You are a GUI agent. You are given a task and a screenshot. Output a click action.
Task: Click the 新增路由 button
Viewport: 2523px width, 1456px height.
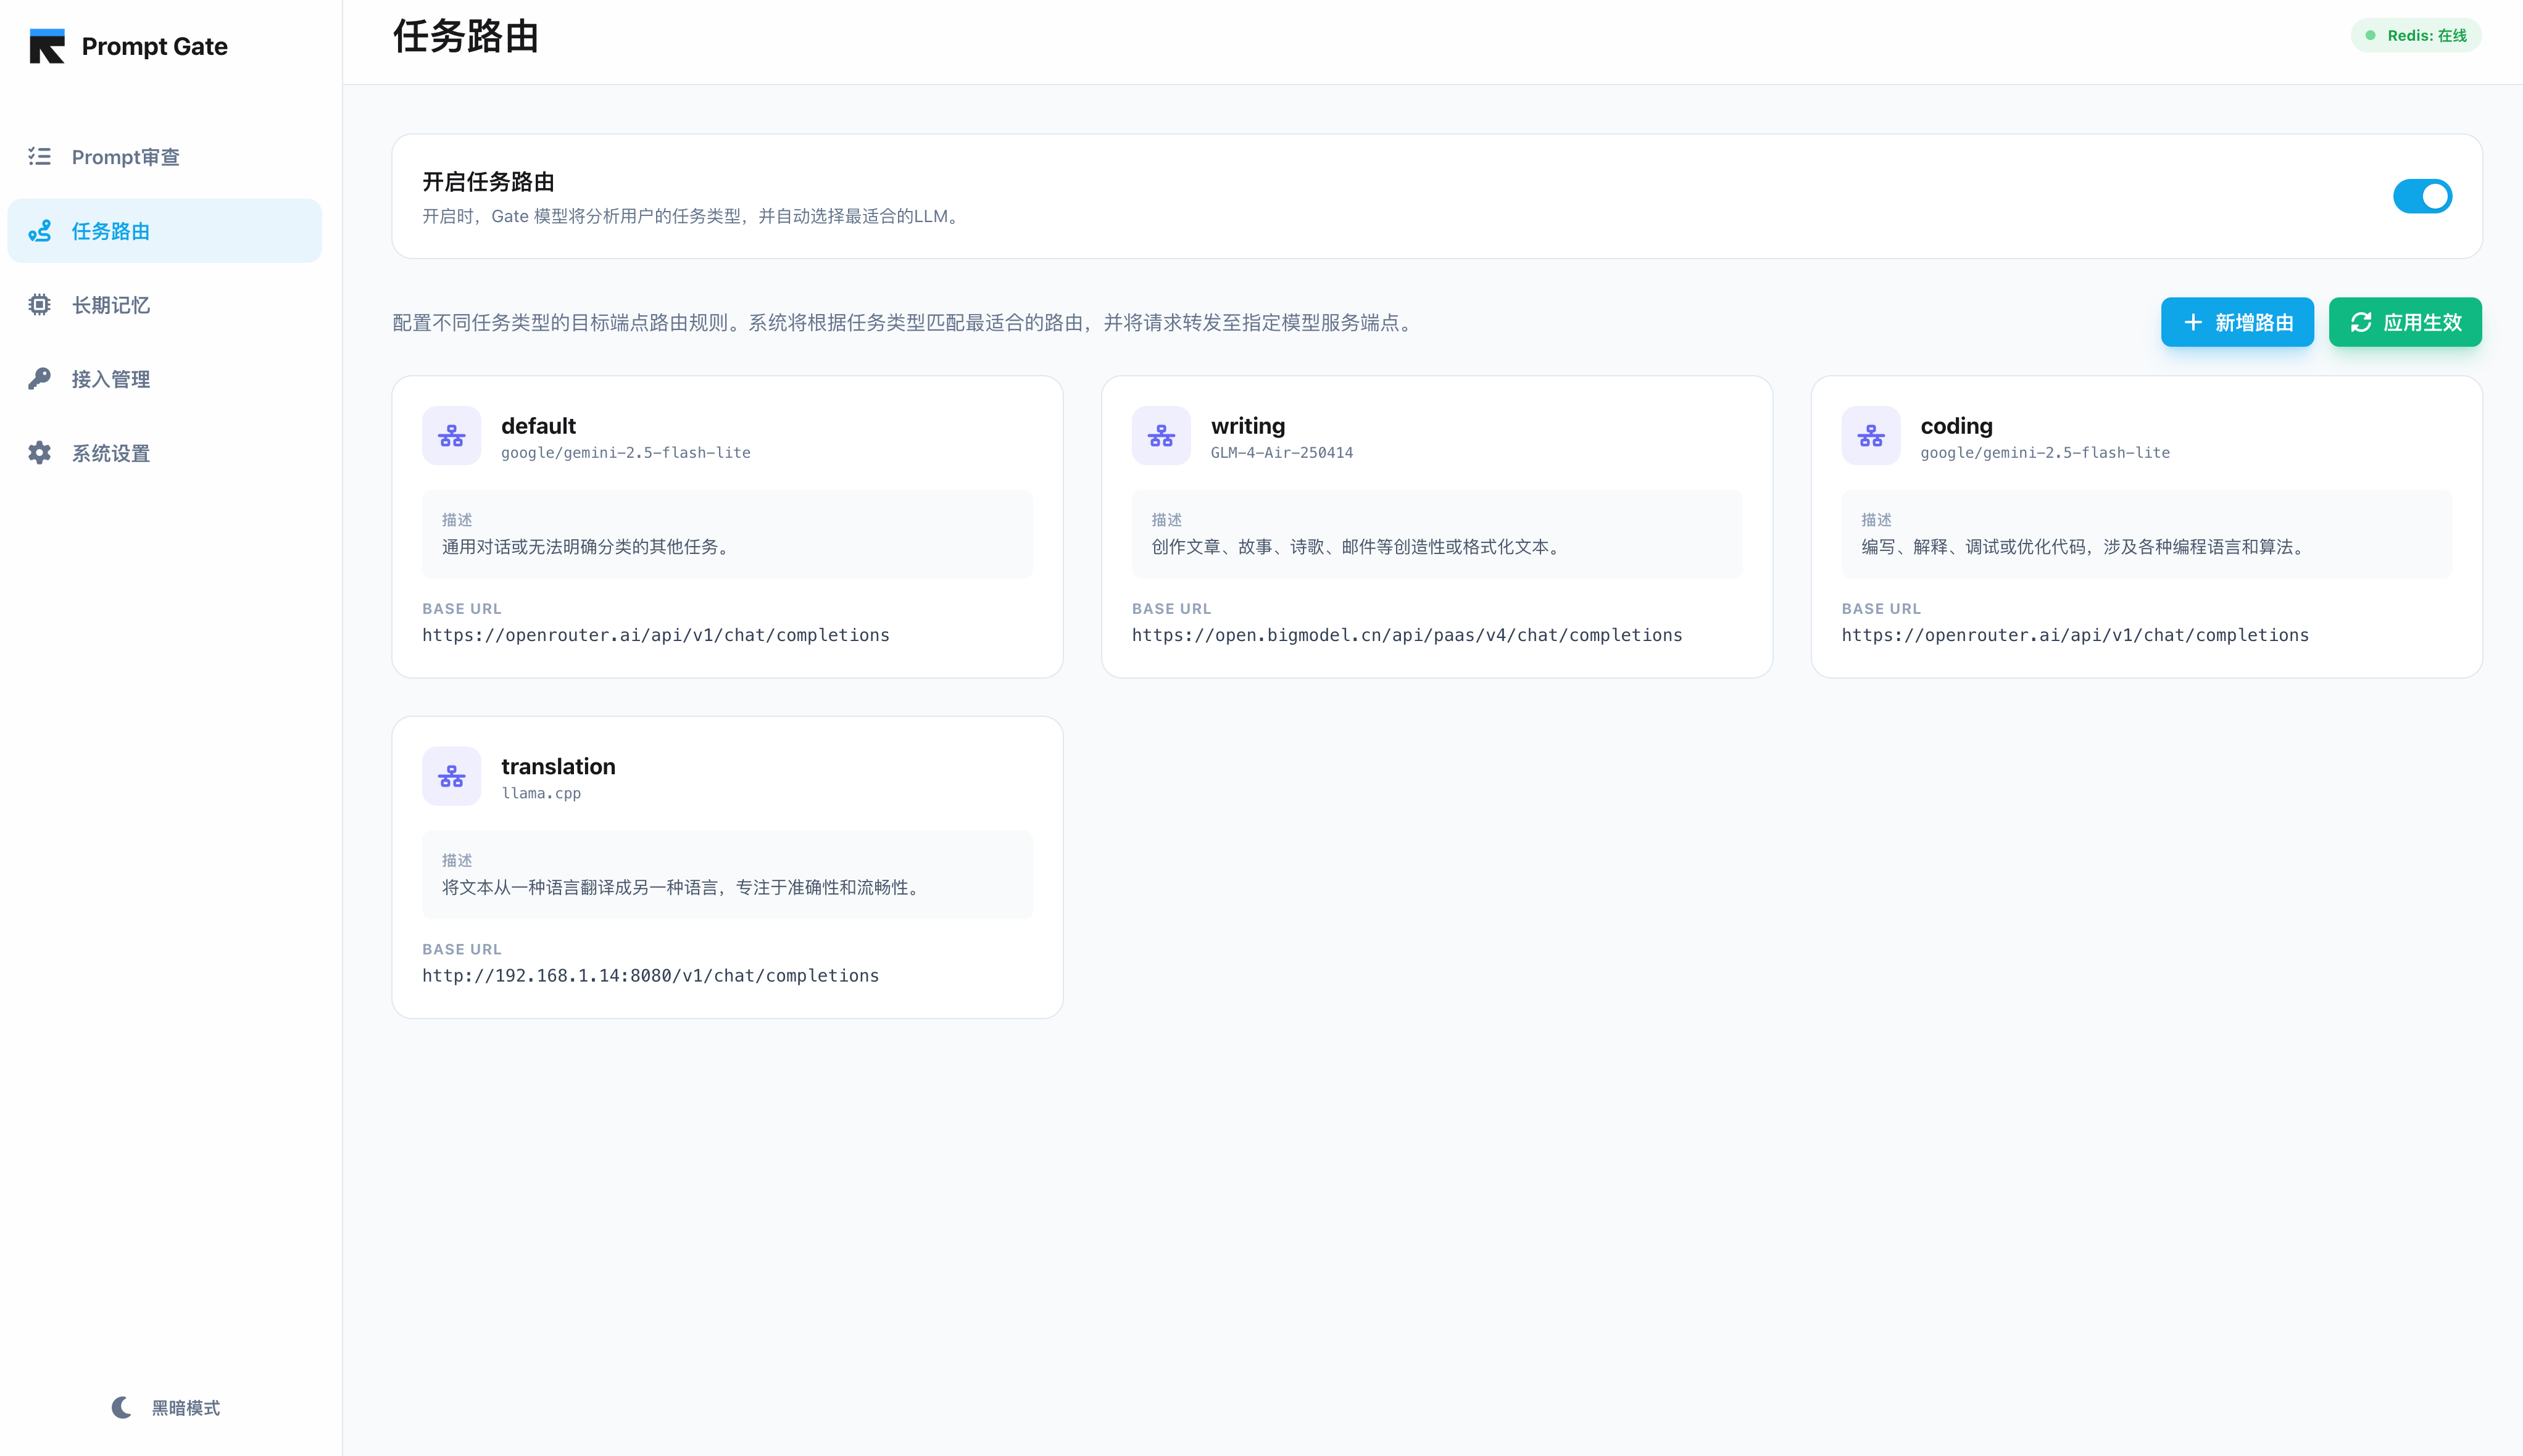(2236, 322)
